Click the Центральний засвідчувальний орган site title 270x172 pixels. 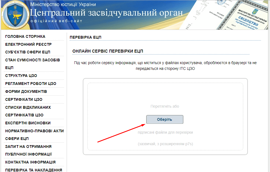[106, 13]
